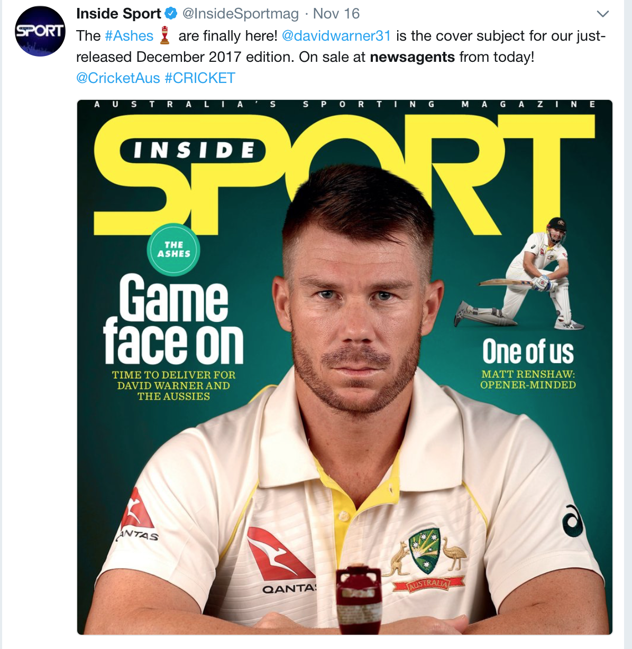
Task: Open the Inside Sport display name
Action: click(x=118, y=14)
